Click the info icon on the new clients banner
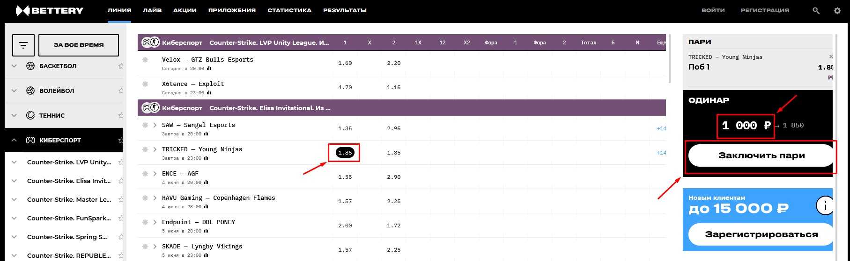 click(824, 205)
